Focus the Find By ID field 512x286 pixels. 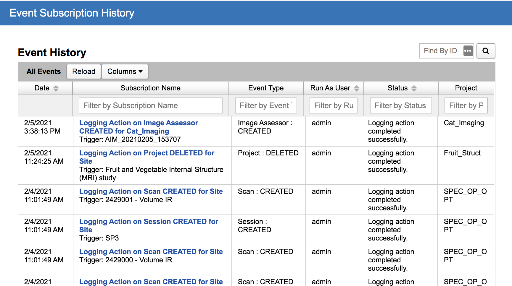pyautogui.click(x=440, y=51)
